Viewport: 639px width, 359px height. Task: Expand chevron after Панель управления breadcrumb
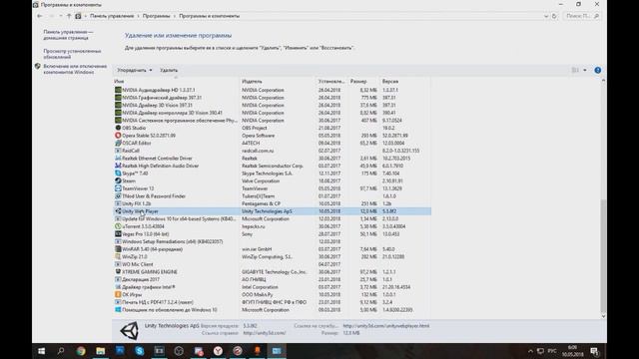coord(138,16)
